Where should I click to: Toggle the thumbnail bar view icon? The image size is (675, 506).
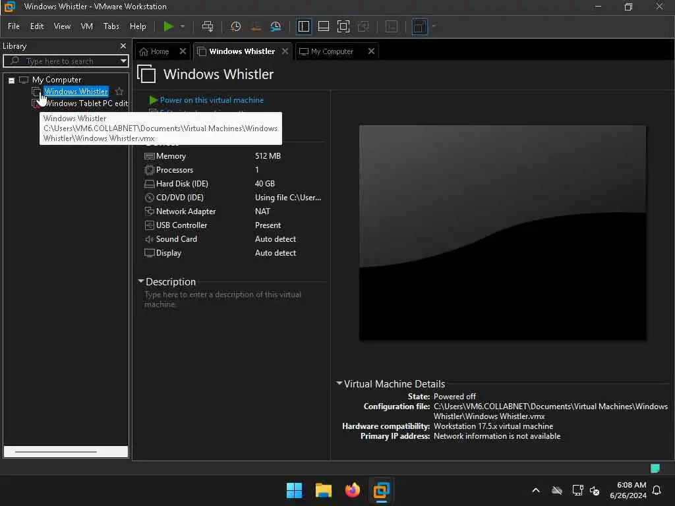(x=323, y=26)
